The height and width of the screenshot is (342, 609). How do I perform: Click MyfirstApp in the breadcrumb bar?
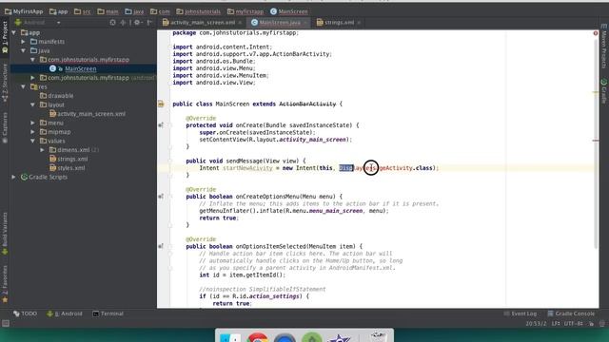(x=24, y=11)
